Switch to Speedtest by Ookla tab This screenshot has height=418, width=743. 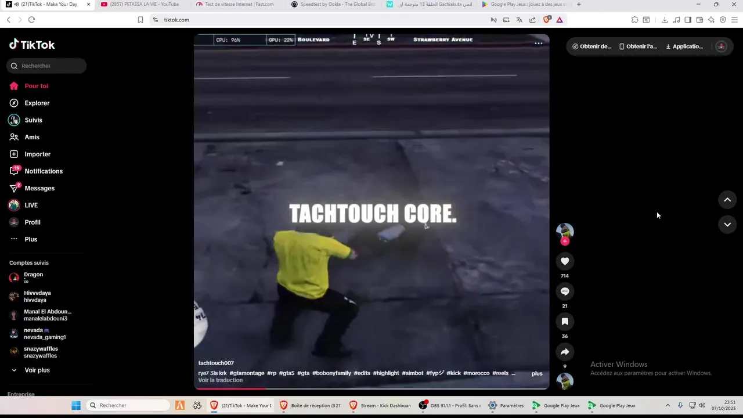[333, 5]
